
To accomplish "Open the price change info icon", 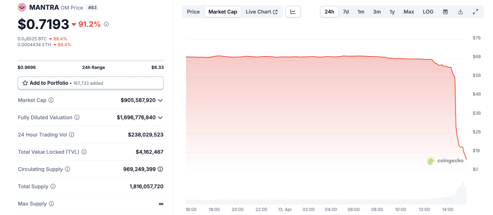I will [106, 24].
